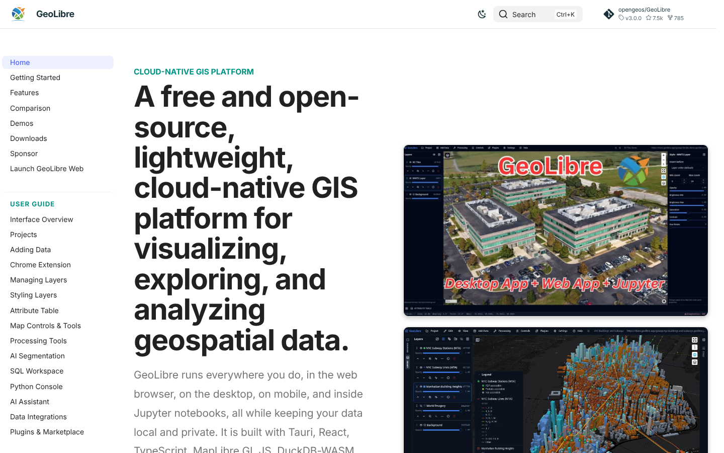This screenshot has height=453, width=724.
Task: Launch GeoLibre Web from the sidebar
Action: point(47,169)
